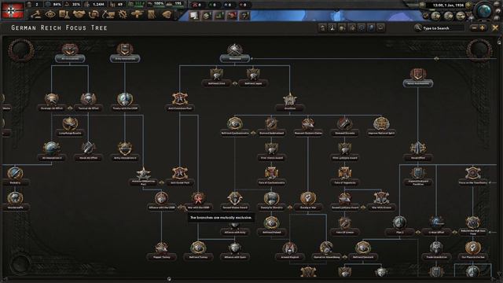Select the Wunderwaffe focus
Screen dimensions: 503x283
[15, 201]
